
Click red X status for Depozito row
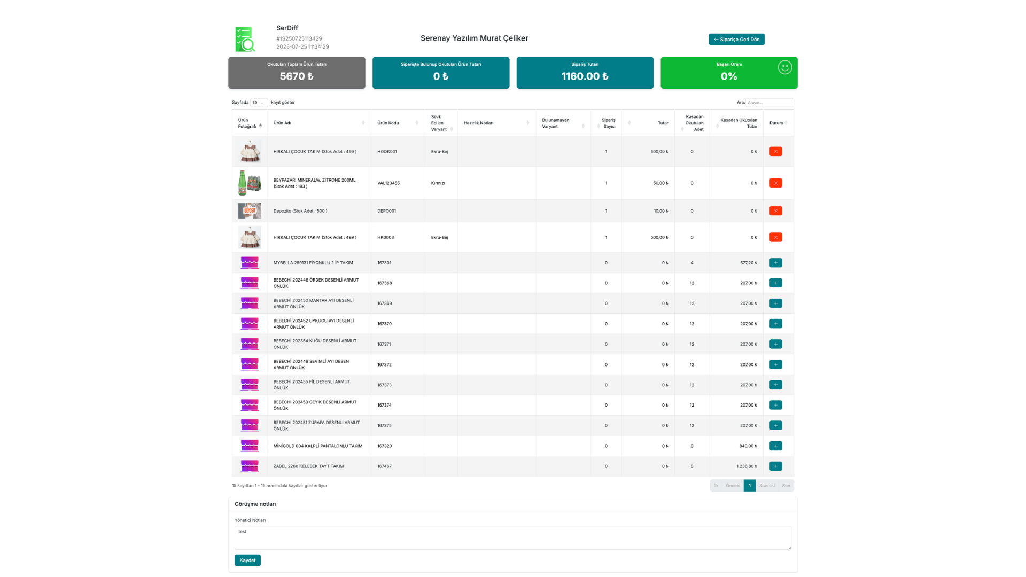click(775, 211)
